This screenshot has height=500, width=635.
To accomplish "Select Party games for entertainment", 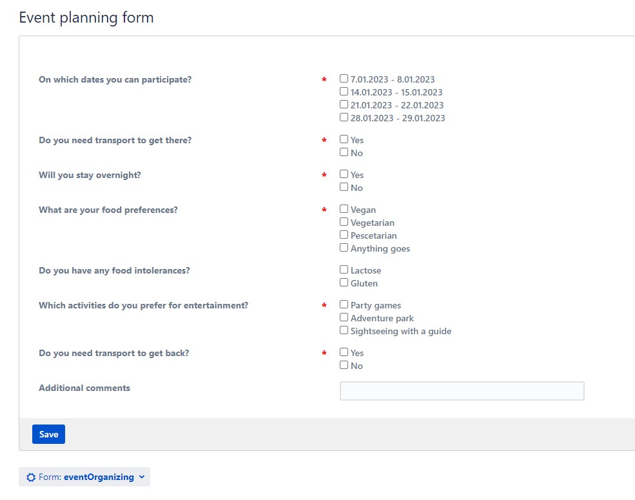I will (344, 303).
